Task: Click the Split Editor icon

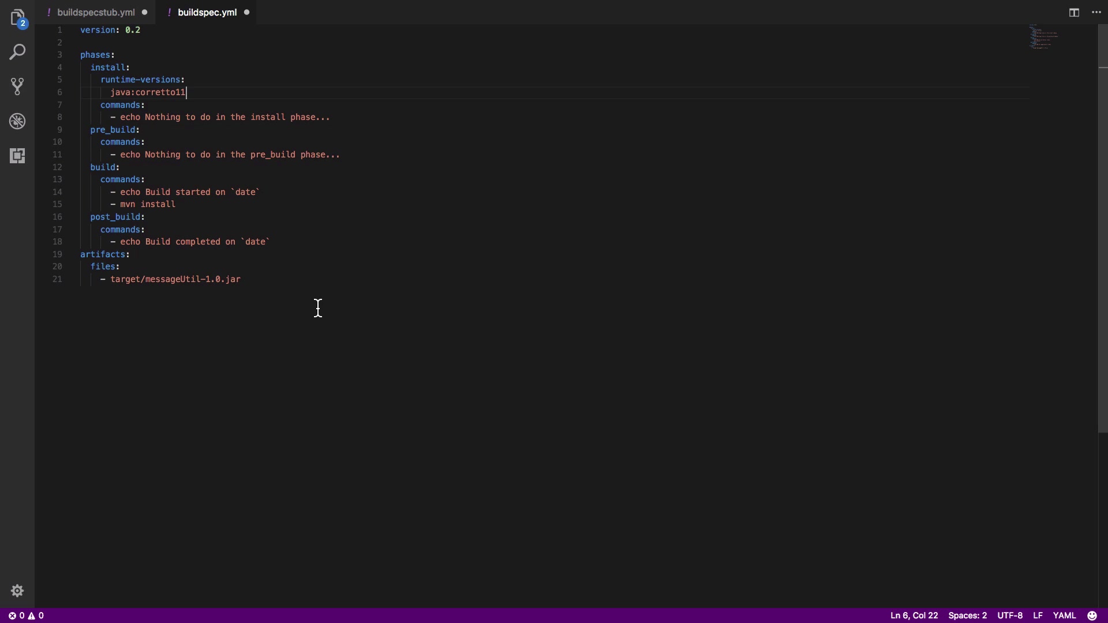Action: point(1074,12)
